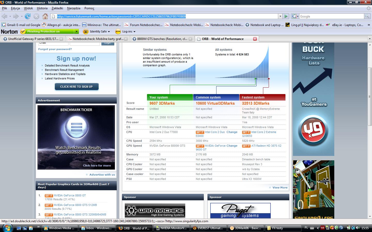Click GET IT badge for GeForce 9600 GT
Image resolution: width=372 pixels, height=232 pixels.
coord(200,146)
